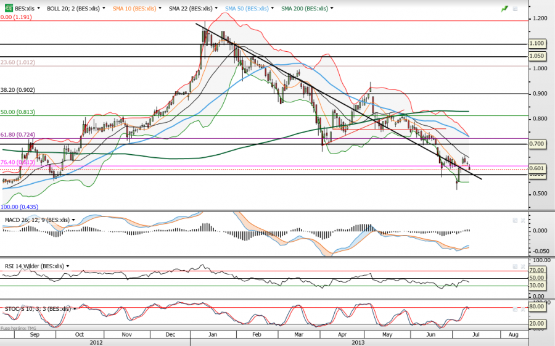Click the Jul month on time axis

[476, 334]
